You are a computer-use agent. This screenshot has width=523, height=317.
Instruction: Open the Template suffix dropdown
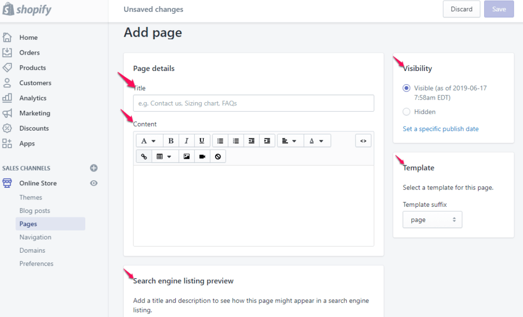click(x=432, y=220)
